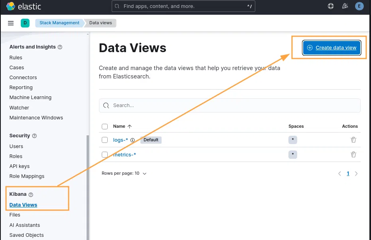This screenshot has width=371, height=240.
Task: Check the logs-* row checkbox
Action: tap(105, 140)
